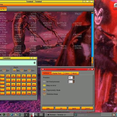Click the equals key on Calculator
This screenshot has width=117, height=117.
coord(18,93)
